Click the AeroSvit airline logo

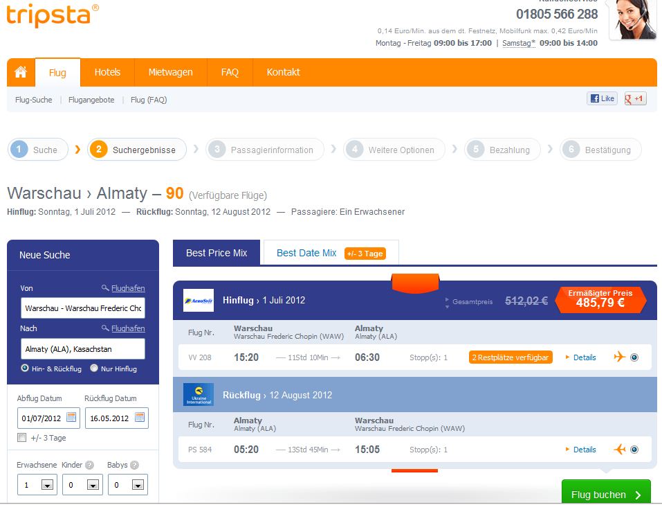[x=199, y=300]
